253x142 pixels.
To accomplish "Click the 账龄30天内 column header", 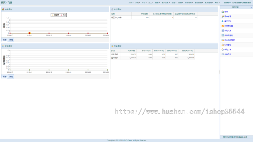I will (144, 51).
